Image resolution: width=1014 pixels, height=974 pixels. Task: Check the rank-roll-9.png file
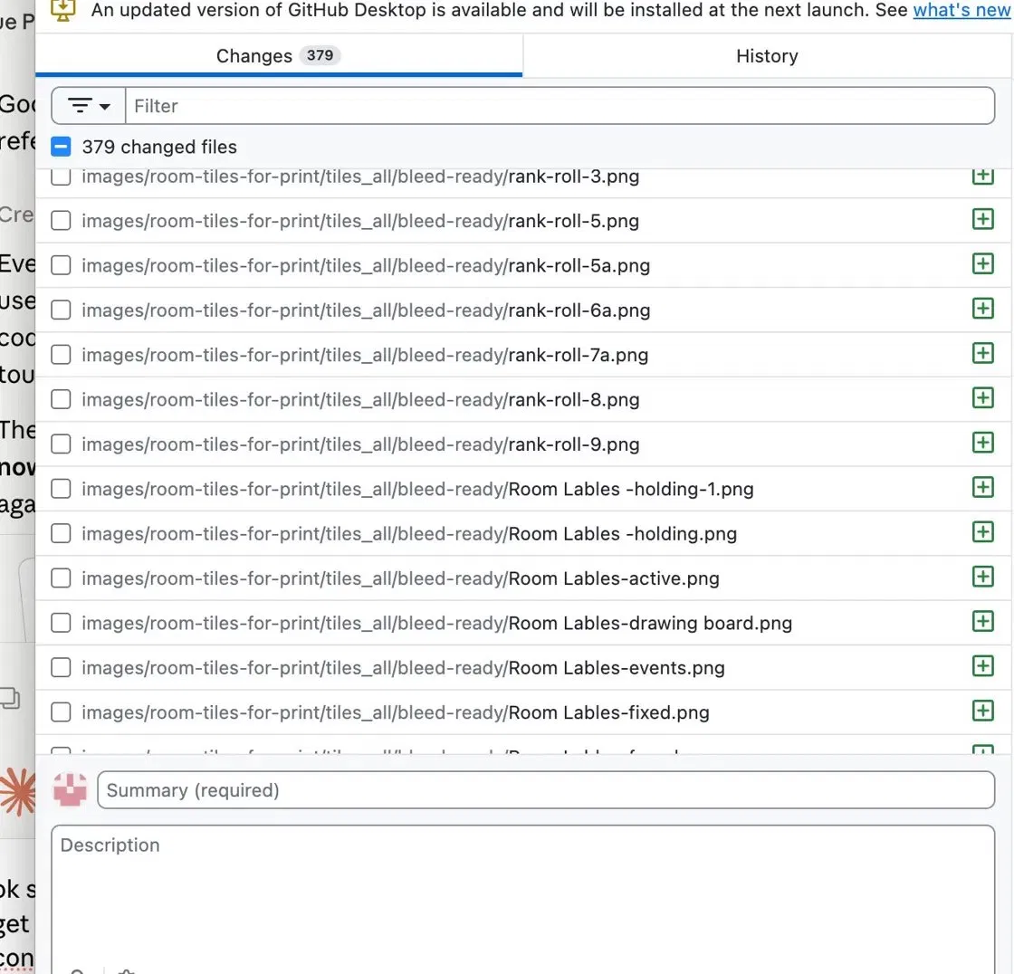click(61, 444)
